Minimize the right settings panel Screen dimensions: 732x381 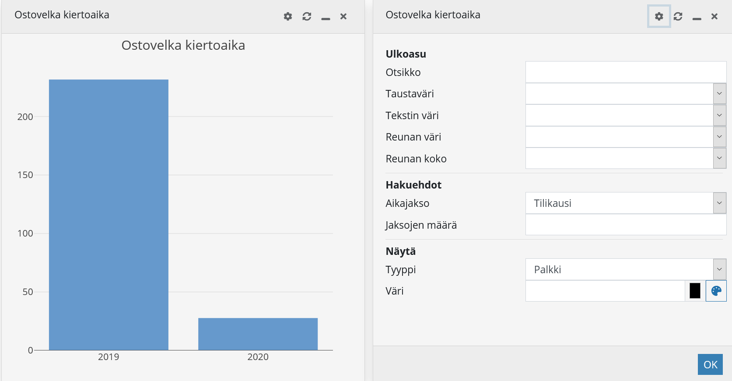(697, 17)
